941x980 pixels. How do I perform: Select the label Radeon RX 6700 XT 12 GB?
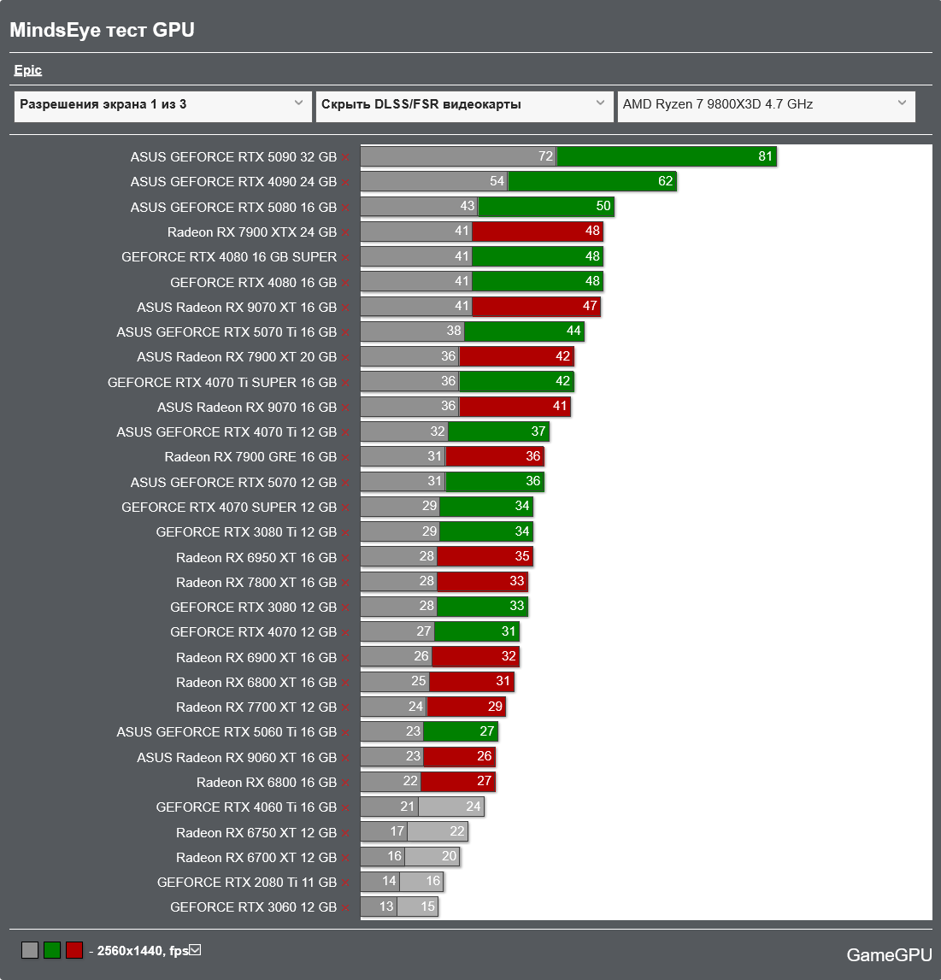tap(256, 858)
